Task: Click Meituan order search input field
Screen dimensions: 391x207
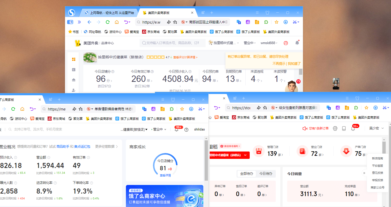Action: pyautogui.click(x=172, y=43)
